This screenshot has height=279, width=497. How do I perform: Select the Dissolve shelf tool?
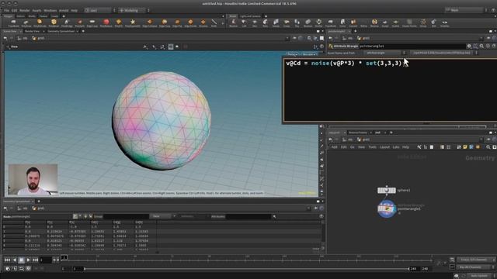203,23
